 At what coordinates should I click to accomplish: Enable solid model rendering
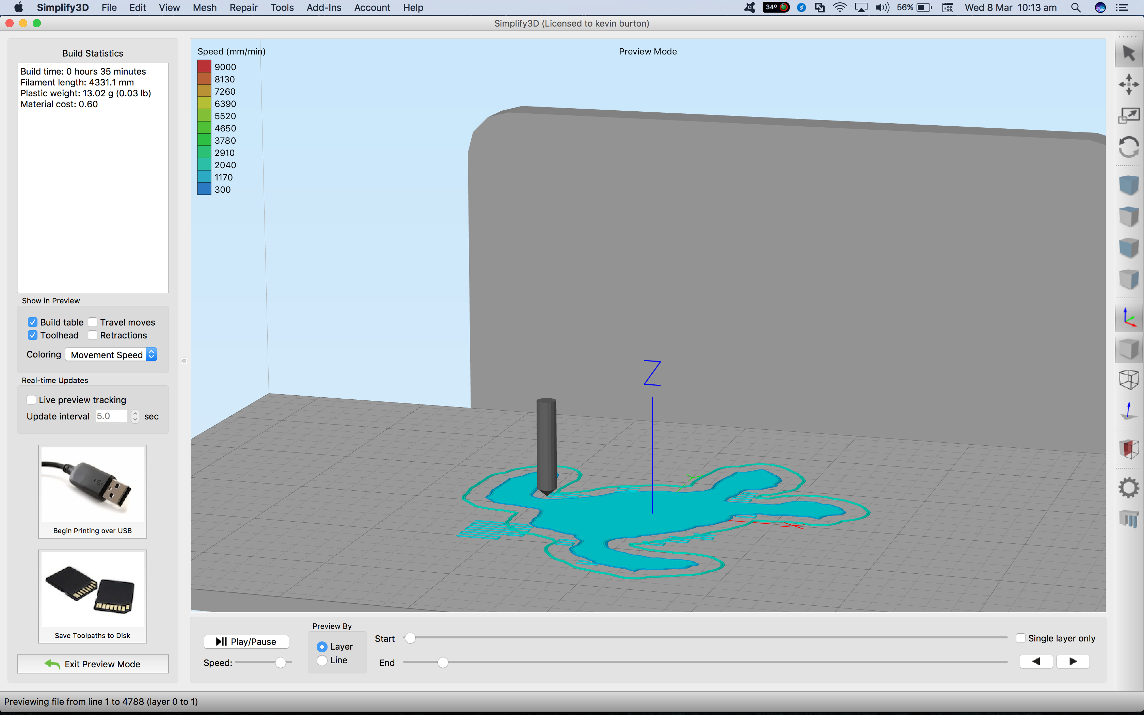[1128, 349]
